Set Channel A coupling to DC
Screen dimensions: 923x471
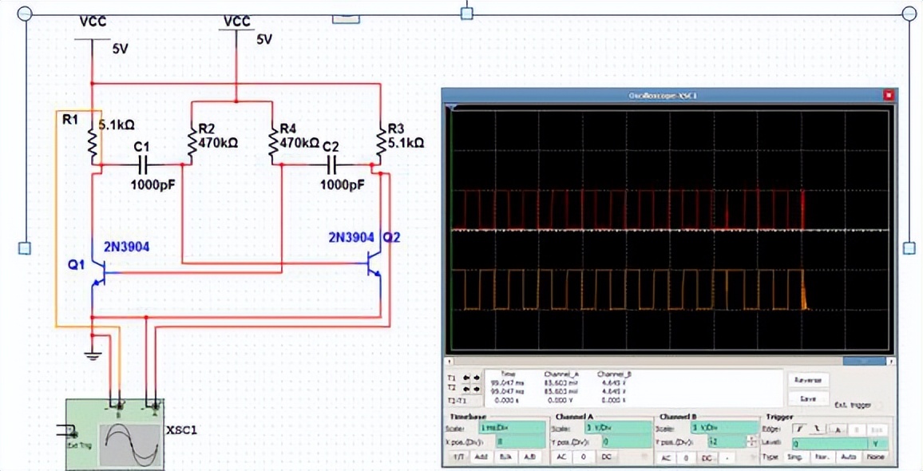pos(607,457)
